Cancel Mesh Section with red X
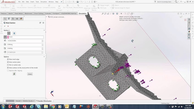Viewport: 194px width, 109px height. click(x=8, y=26)
